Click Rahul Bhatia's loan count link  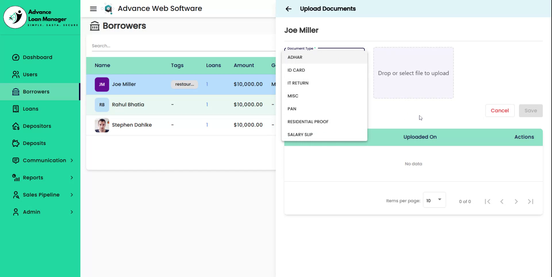click(x=207, y=105)
